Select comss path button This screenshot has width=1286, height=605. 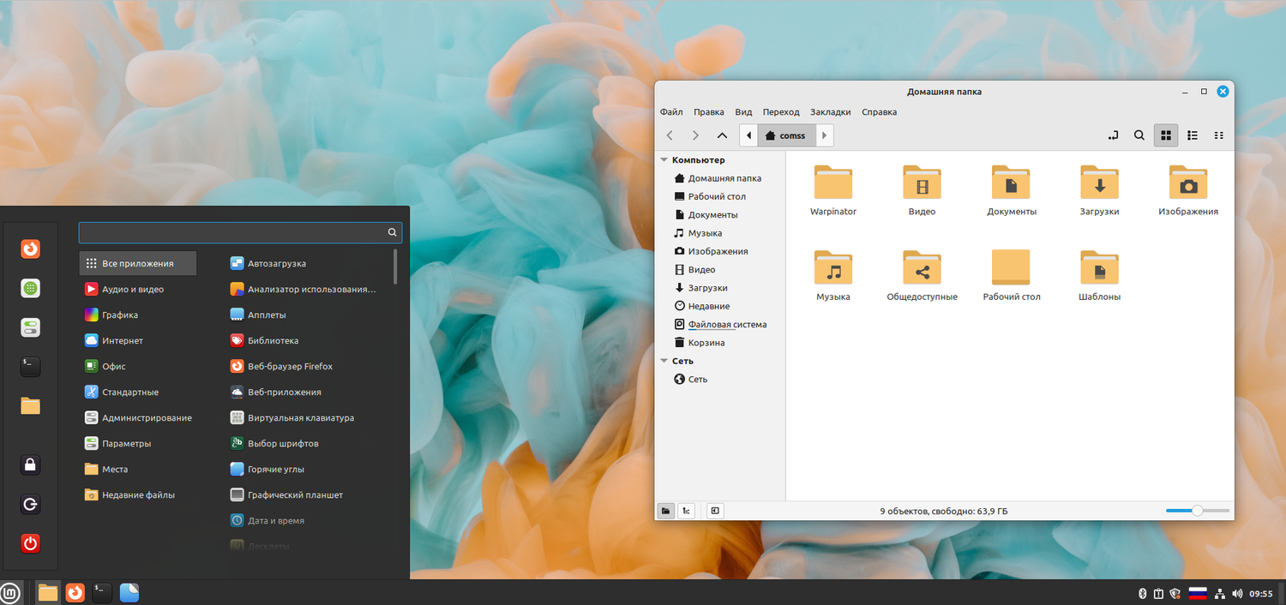[x=786, y=135]
